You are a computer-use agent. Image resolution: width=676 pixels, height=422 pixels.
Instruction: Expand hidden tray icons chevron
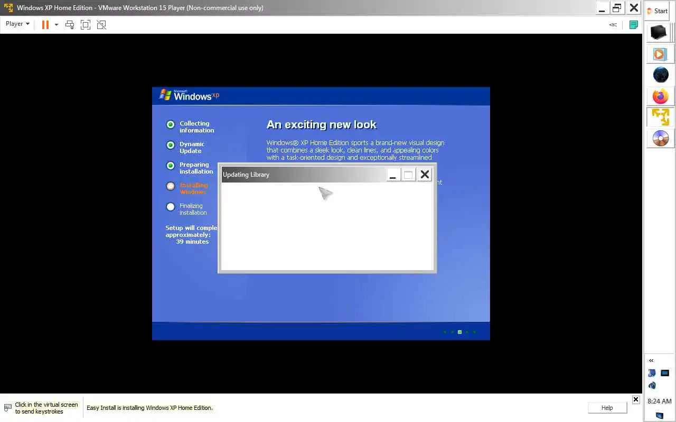coord(651,360)
